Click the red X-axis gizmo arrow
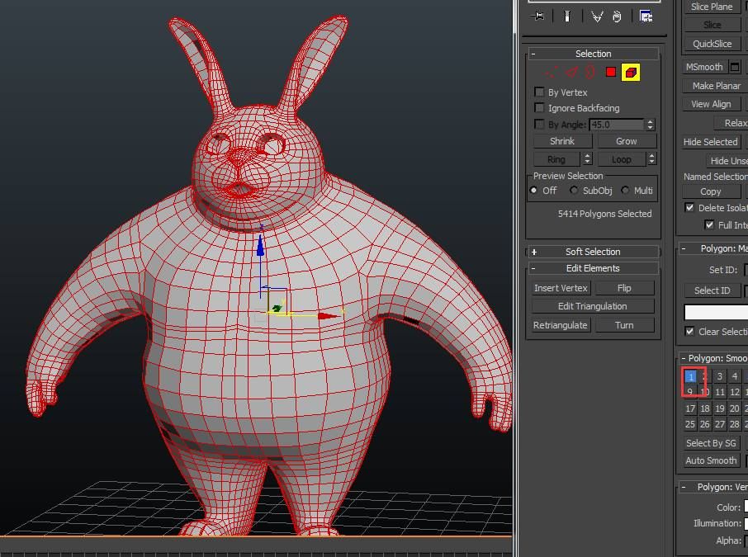Viewport: 748px width, 557px height. click(x=329, y=316)
